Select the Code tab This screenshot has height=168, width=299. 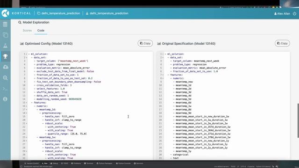[41, 30]
